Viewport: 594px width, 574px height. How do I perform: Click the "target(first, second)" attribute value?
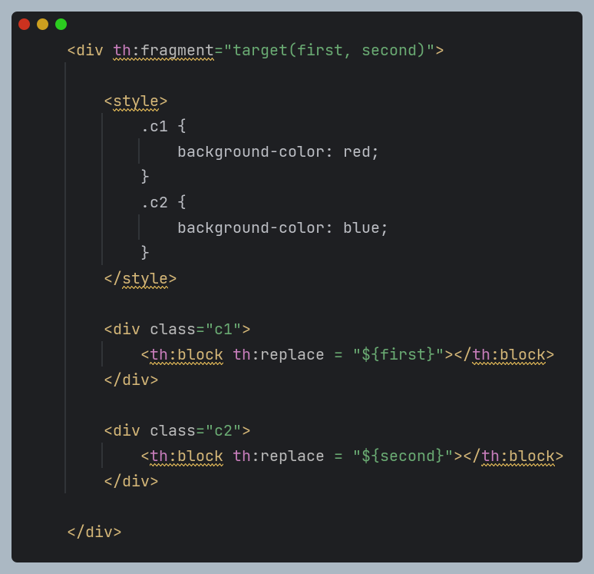tap(329, 51)
